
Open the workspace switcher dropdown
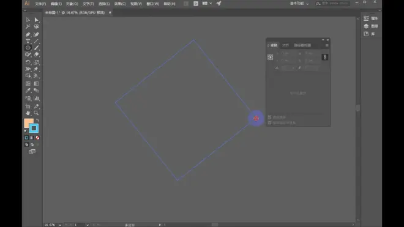[x=299, y=4]
